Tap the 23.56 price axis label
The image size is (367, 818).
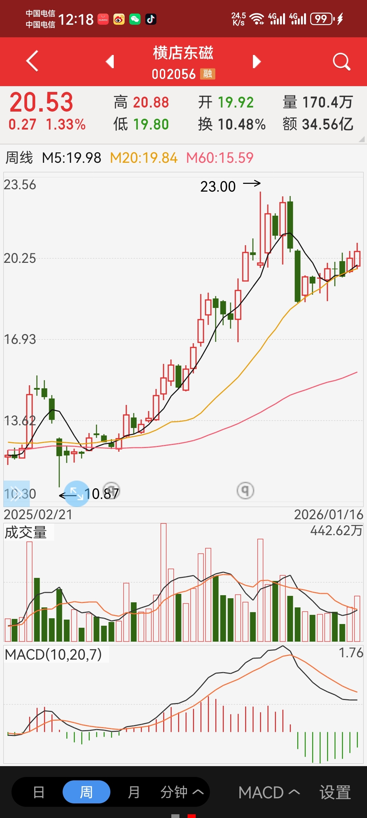click(x=20, y=185)
